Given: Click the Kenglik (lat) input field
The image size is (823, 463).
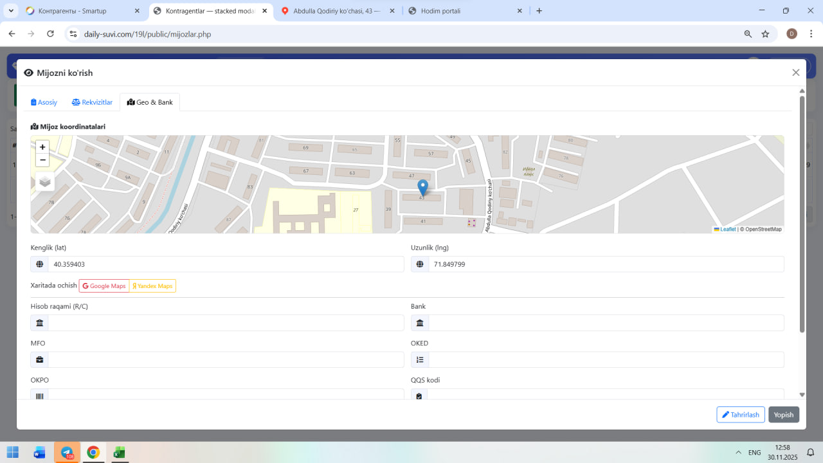Looking at the screenshot, I should click(x=225, y=264).
